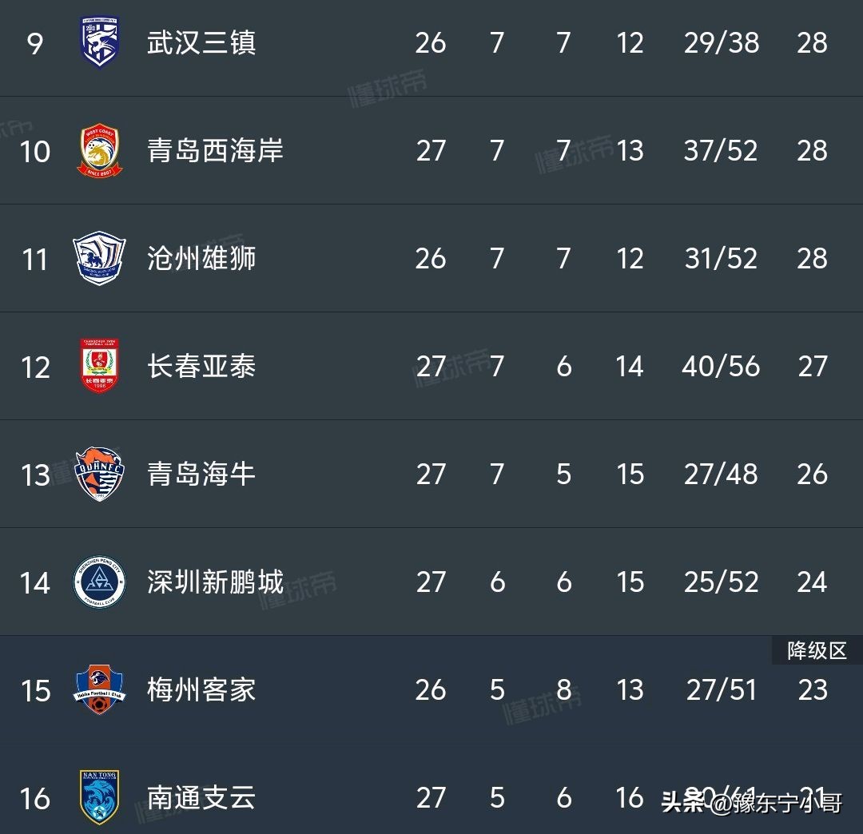Open the 青岛西海岸 team name link
Image resolution: width=863 pixels, height=834 pixels.
coord(215,151)
